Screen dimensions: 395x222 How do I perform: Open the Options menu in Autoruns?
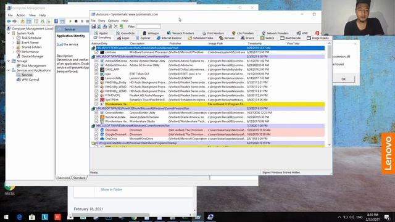113,20
